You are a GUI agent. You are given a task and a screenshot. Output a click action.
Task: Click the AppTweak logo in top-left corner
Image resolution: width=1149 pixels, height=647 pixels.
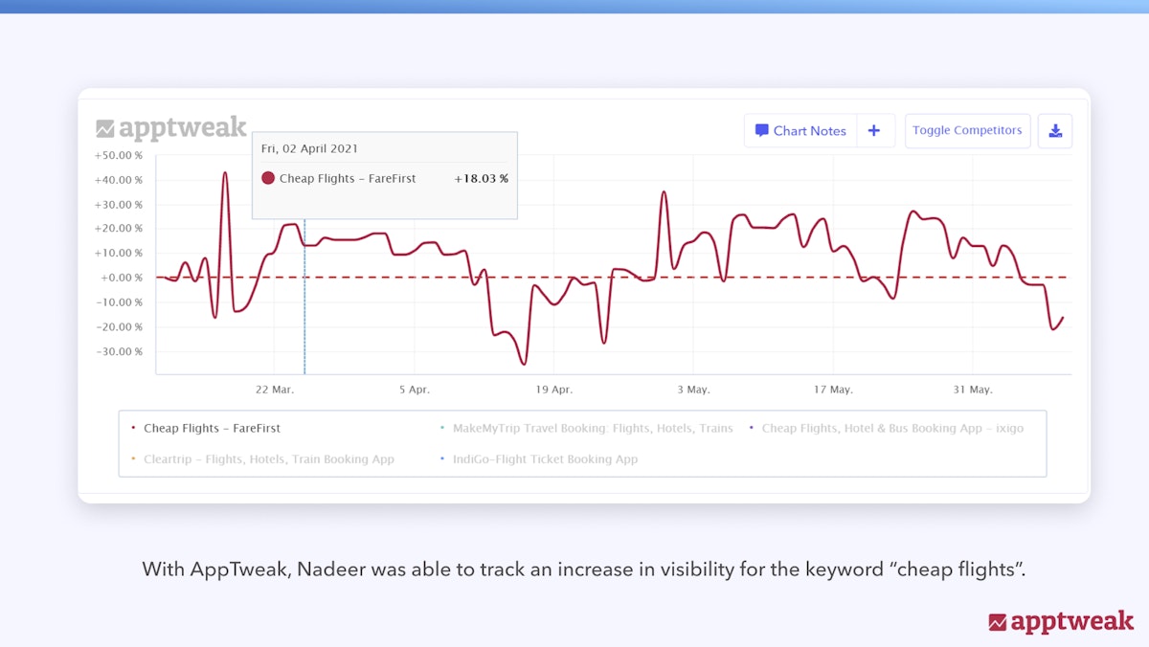170,126
